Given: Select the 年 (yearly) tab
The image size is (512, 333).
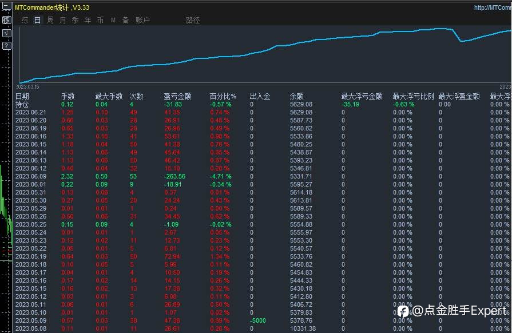Looking at the screenshot, I should 88,20.
